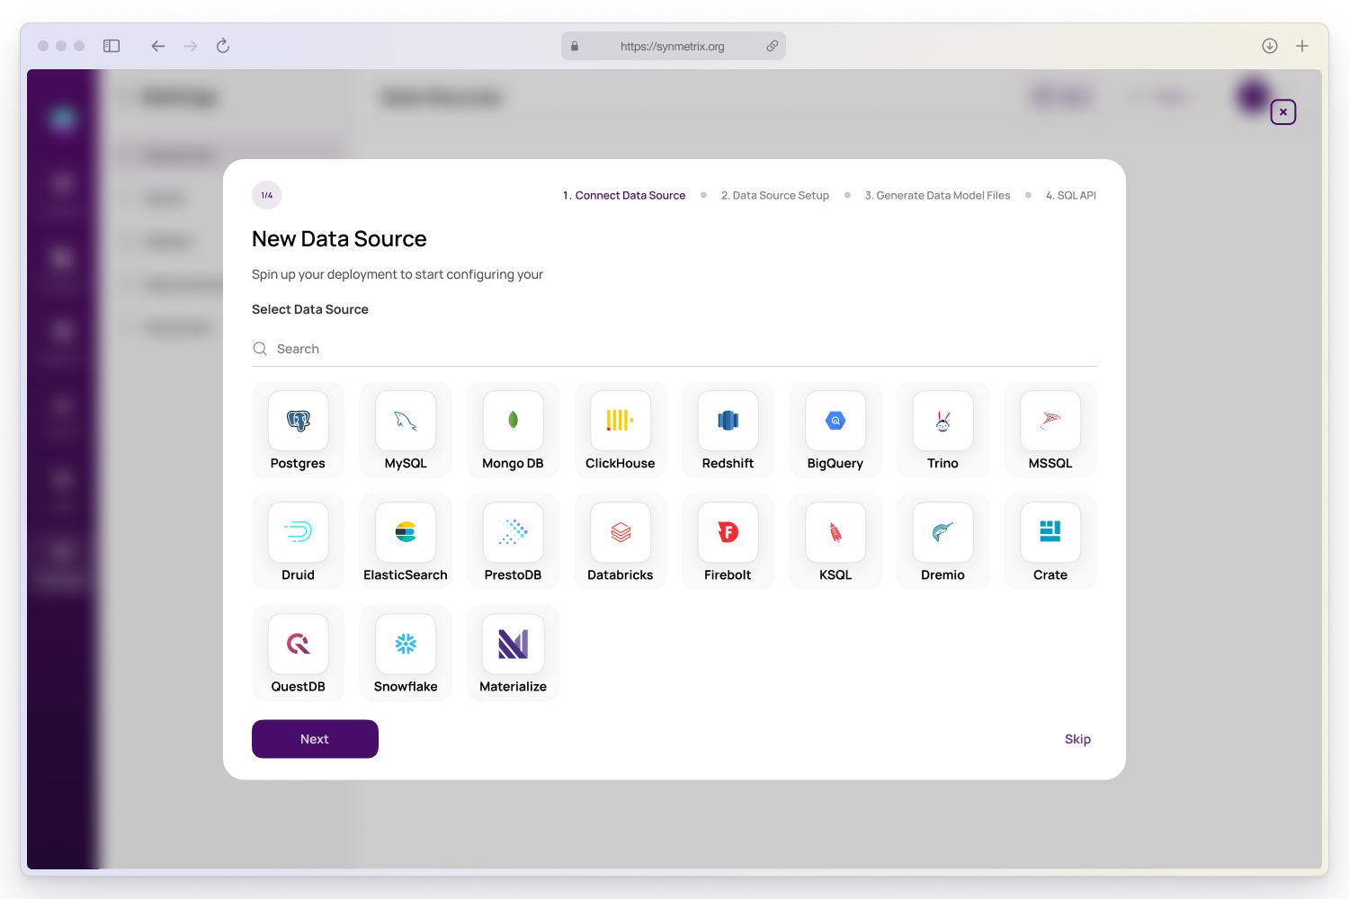Toggle the browser sidebar panel icon
1349x899 pixels.
112,46
